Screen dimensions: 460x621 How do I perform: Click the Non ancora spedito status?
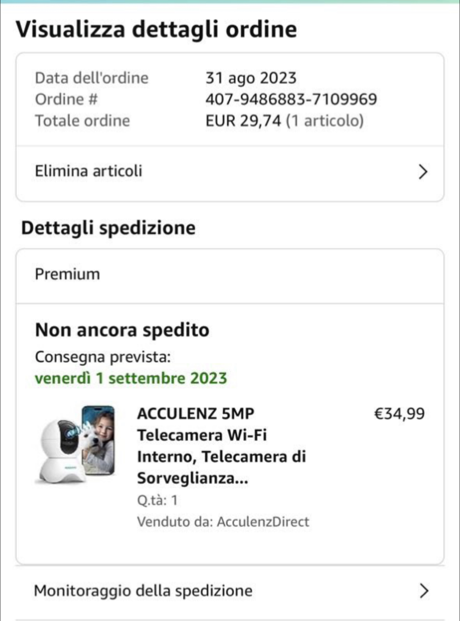pyautogui.click(x=122, y=330)
